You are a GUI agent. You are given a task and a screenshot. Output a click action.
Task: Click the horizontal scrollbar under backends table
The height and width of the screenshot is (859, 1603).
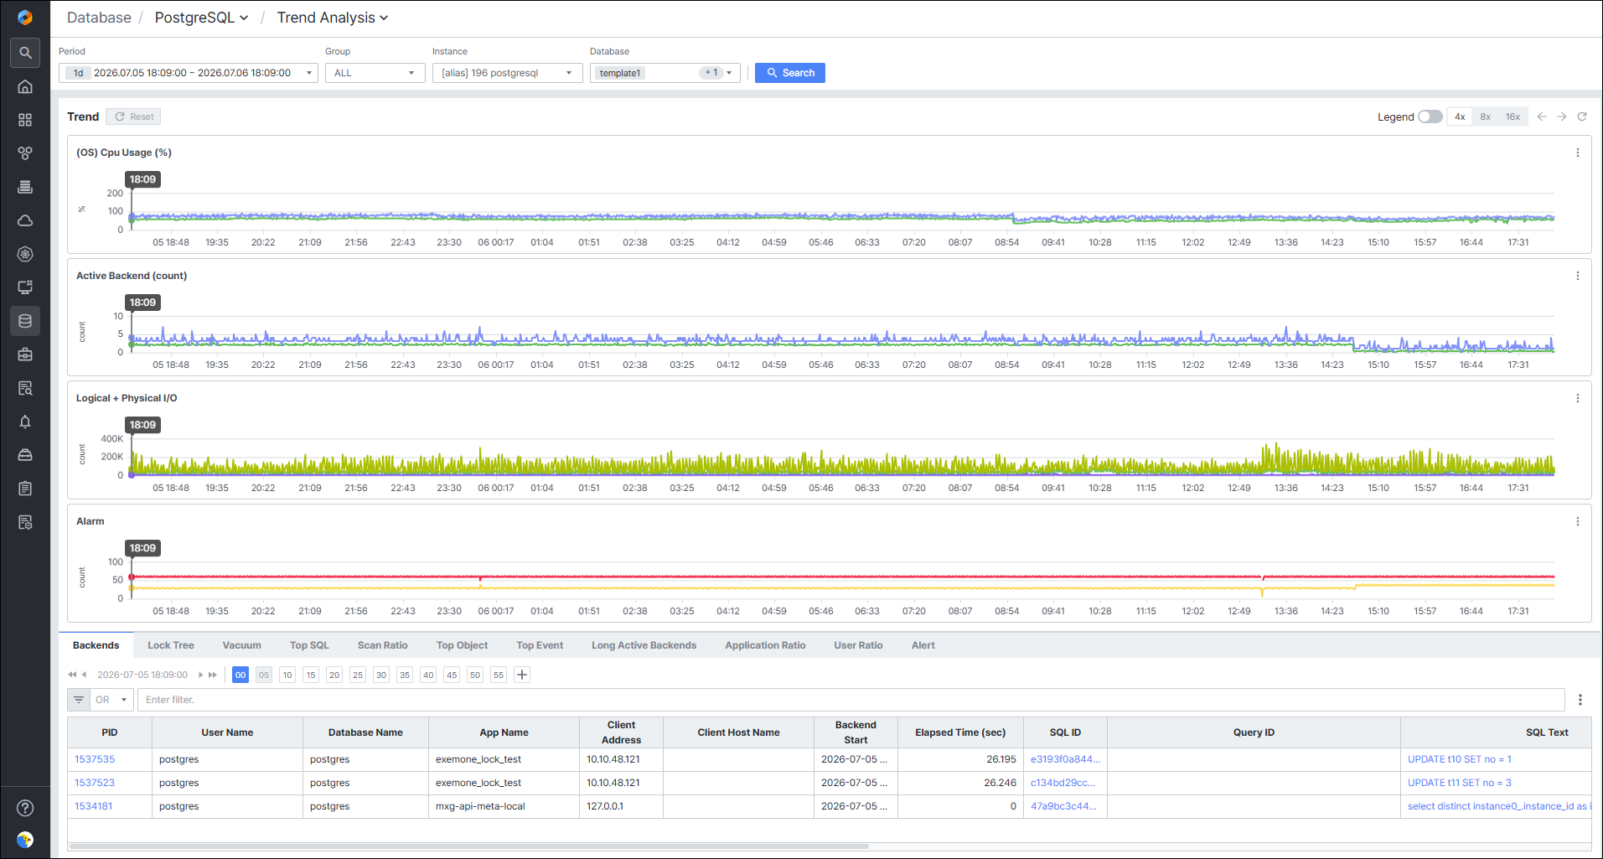(469, 846)
